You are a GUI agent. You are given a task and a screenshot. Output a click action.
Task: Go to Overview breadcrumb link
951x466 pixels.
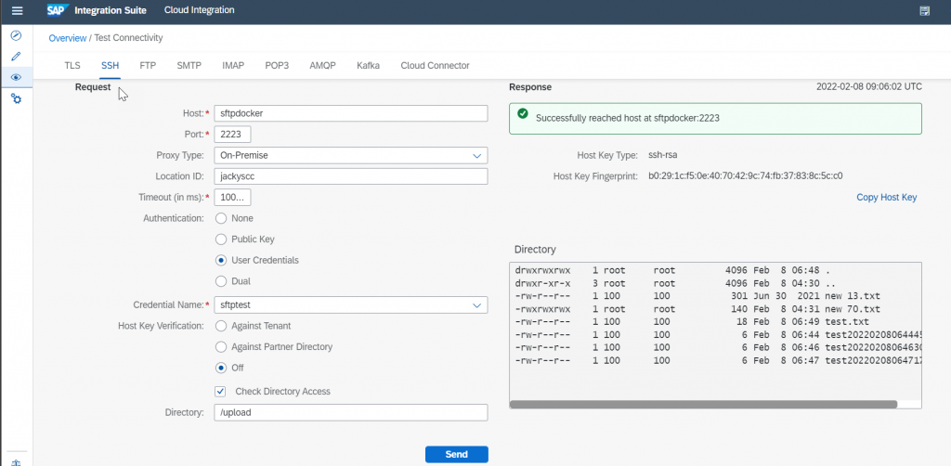click(67, 37)
